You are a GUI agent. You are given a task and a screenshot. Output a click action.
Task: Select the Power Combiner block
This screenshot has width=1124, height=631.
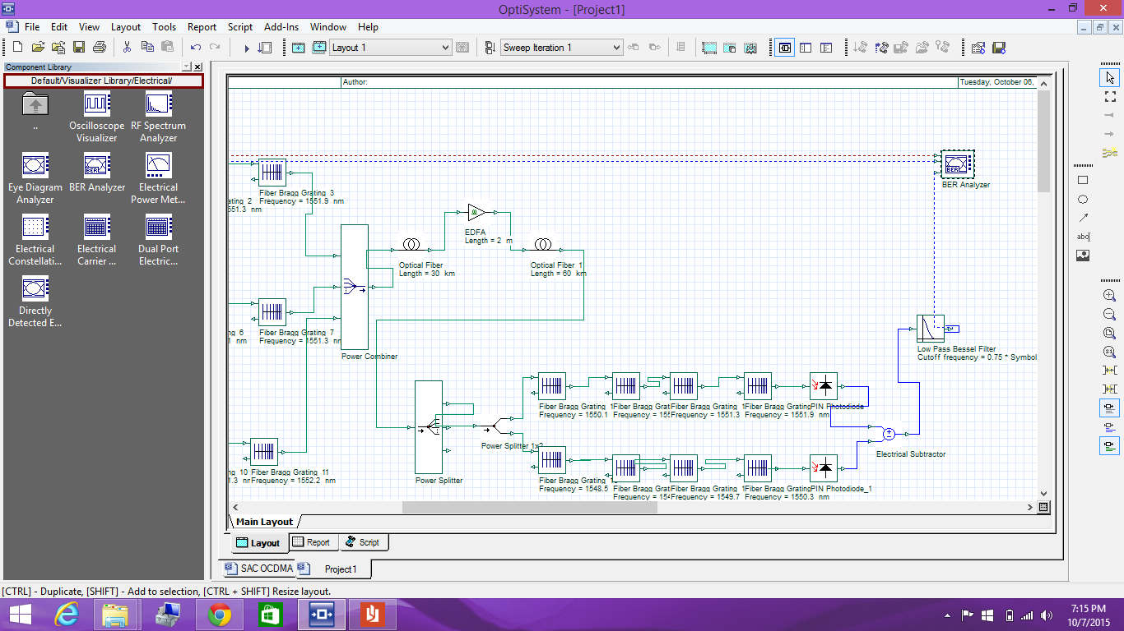coord(355,287)
